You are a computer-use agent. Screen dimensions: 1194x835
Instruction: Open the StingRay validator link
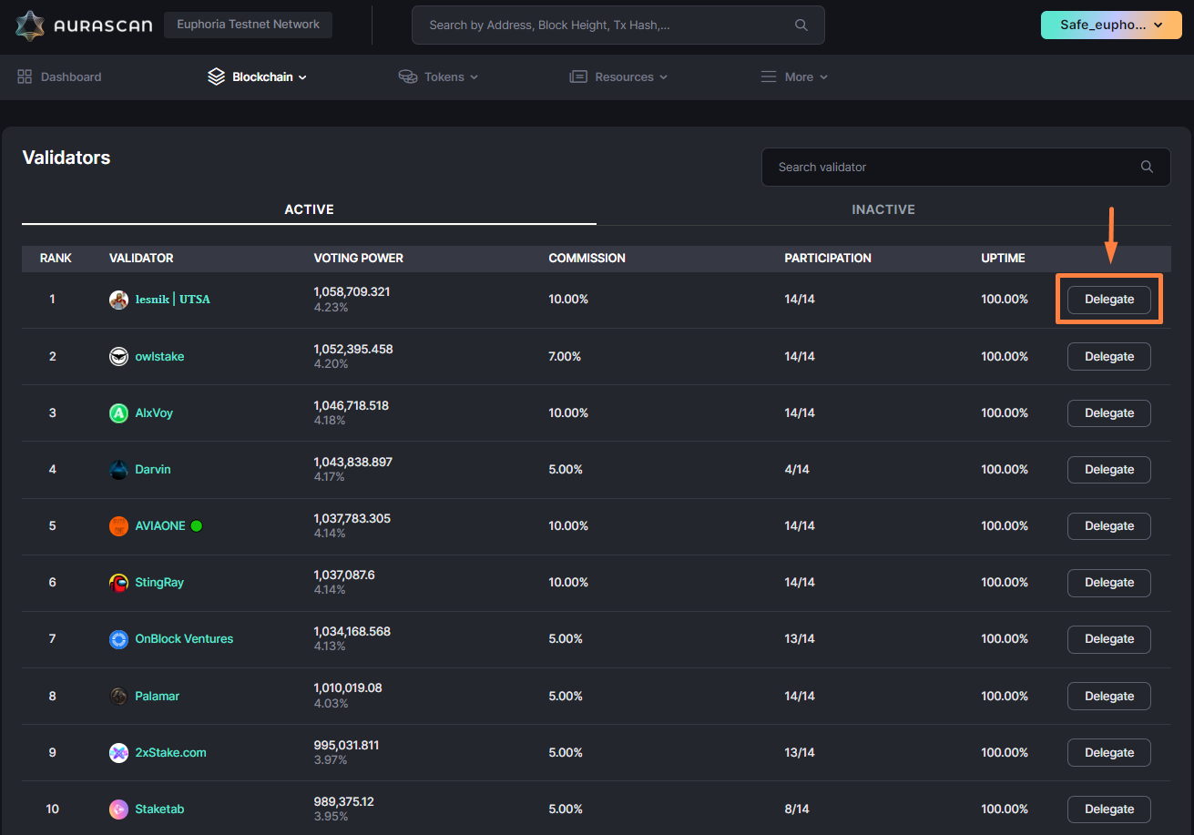pos(159,583)
